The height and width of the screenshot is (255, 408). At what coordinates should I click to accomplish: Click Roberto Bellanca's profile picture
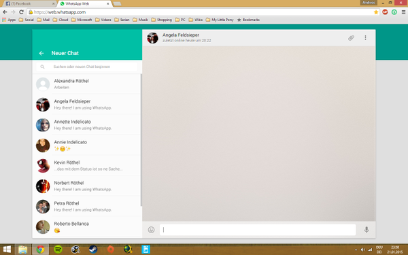coord(43,227)
